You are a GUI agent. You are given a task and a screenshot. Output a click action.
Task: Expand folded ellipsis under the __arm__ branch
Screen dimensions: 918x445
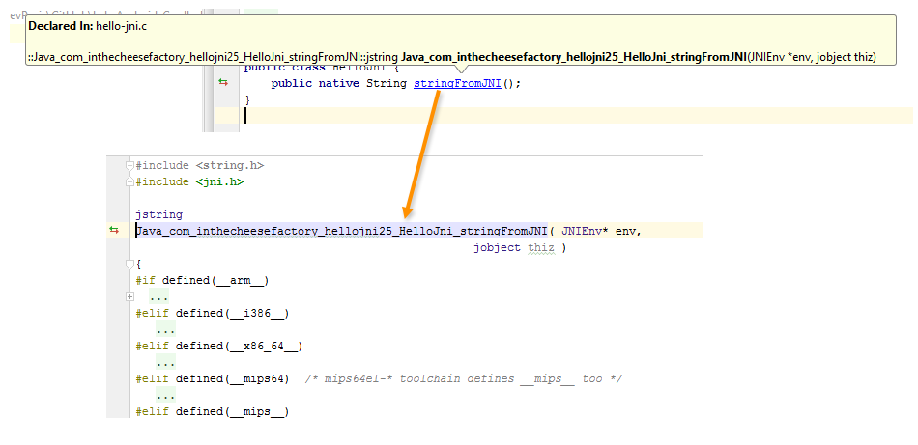coord(158,296)
